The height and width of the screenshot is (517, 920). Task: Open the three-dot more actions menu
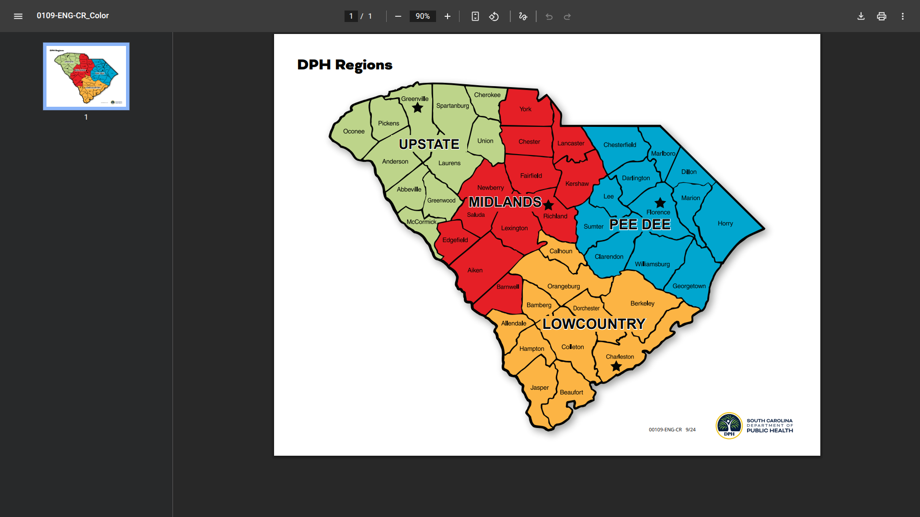(902, 16)
